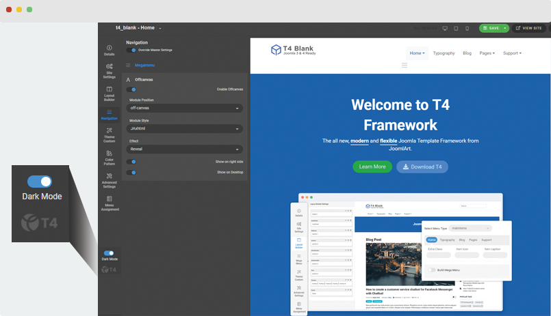Click the T4 Blank cube logo
This screenshot has width=551, height=316.
click(x=276, y=50)
